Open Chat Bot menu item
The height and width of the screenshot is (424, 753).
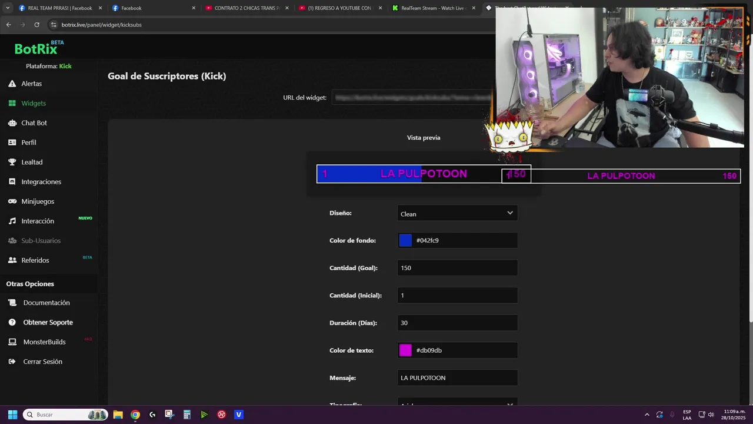(x=34, y=123)
